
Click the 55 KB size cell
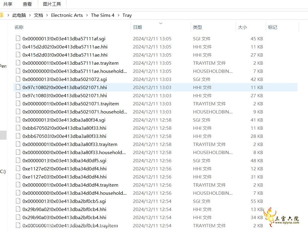pyautogui.click(x=257, y=201)
